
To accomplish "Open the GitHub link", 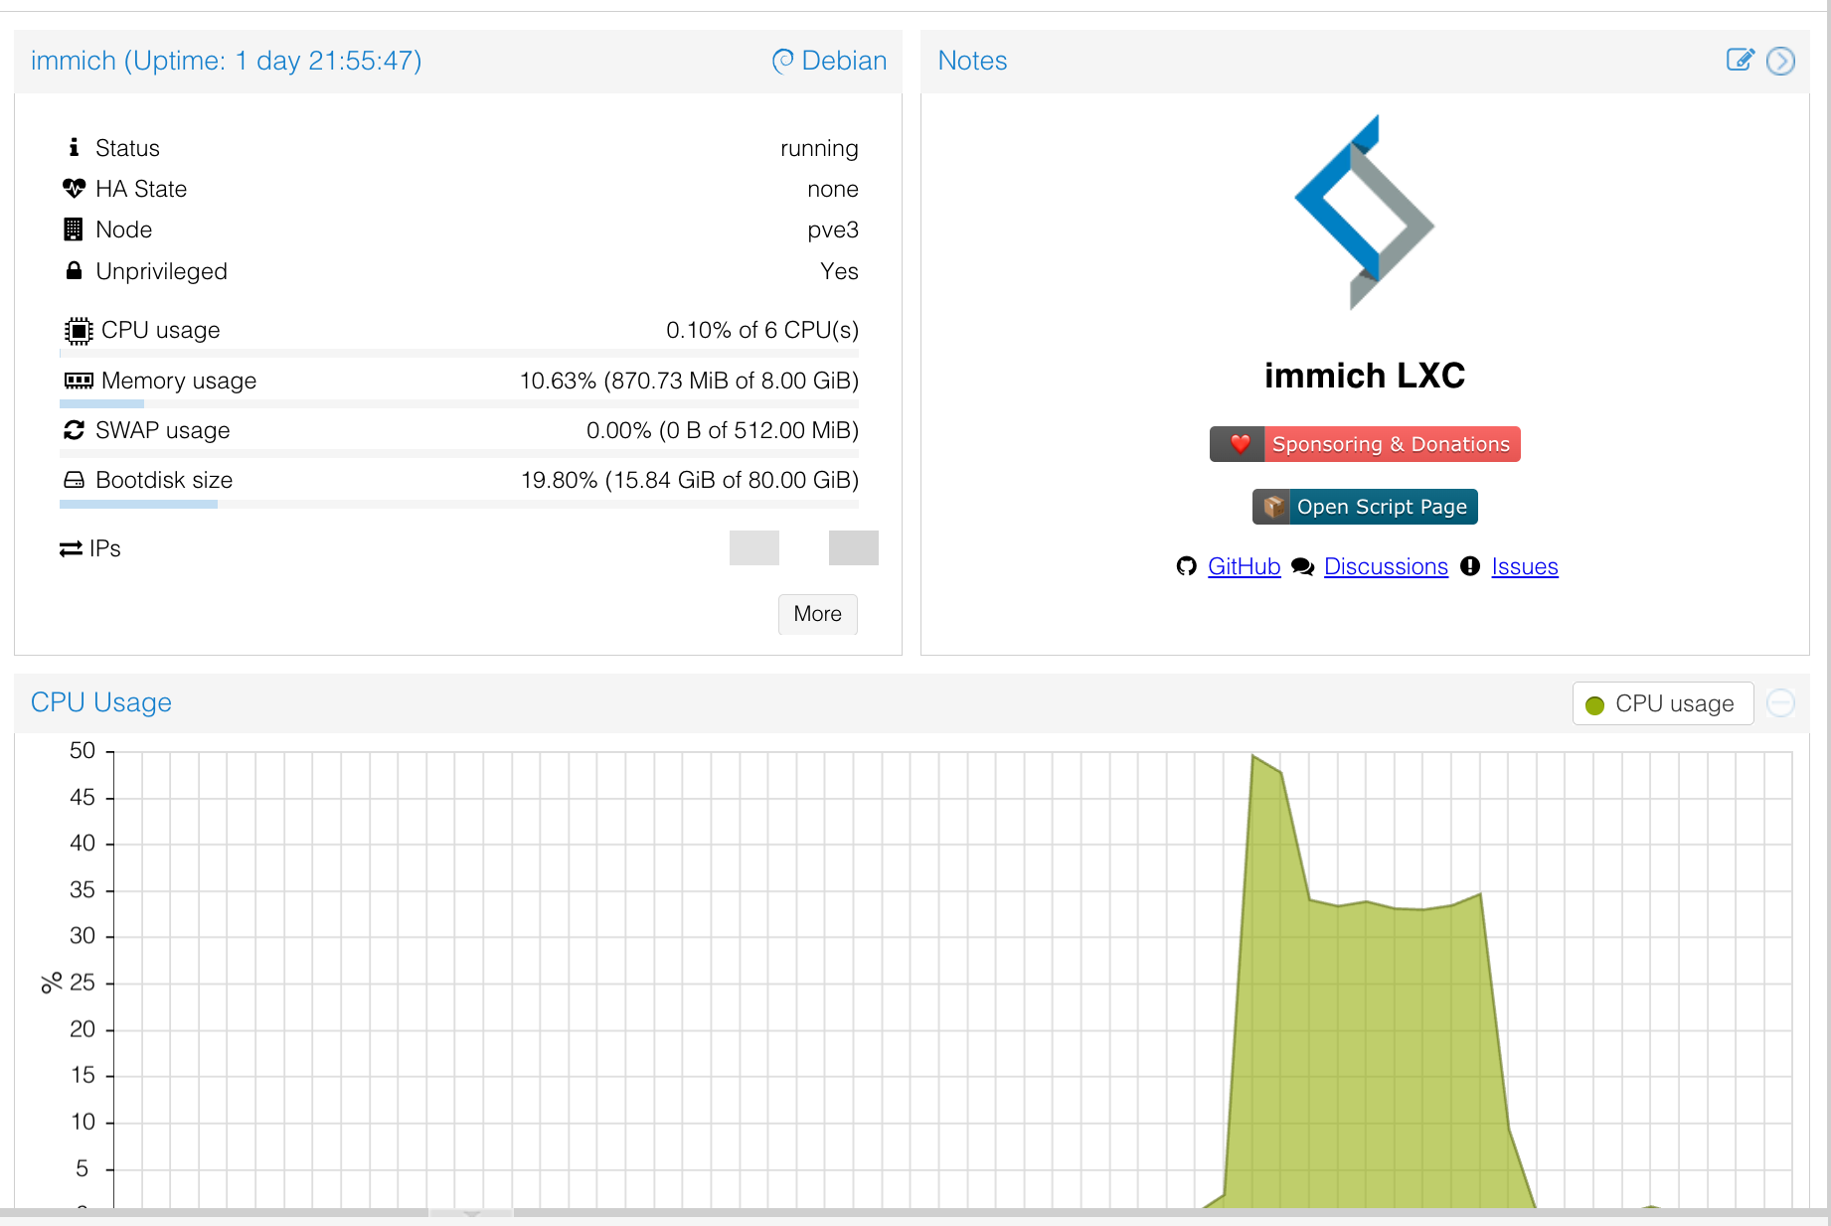I will (x=1244, y=566).
